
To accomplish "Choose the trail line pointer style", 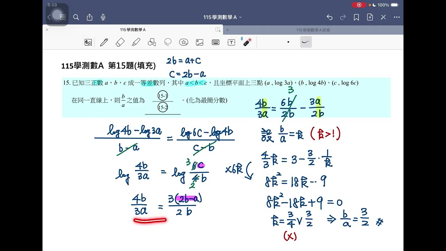I will [306, 42].
